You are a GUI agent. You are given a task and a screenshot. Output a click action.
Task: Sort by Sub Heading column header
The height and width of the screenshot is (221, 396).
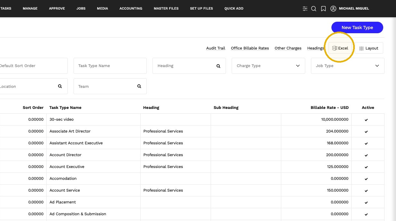pos(226,108)
